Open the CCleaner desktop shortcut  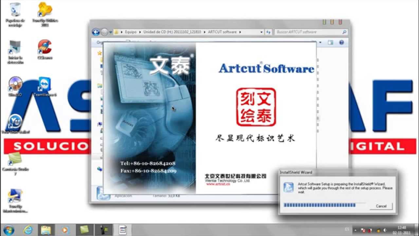click(45, 49)
